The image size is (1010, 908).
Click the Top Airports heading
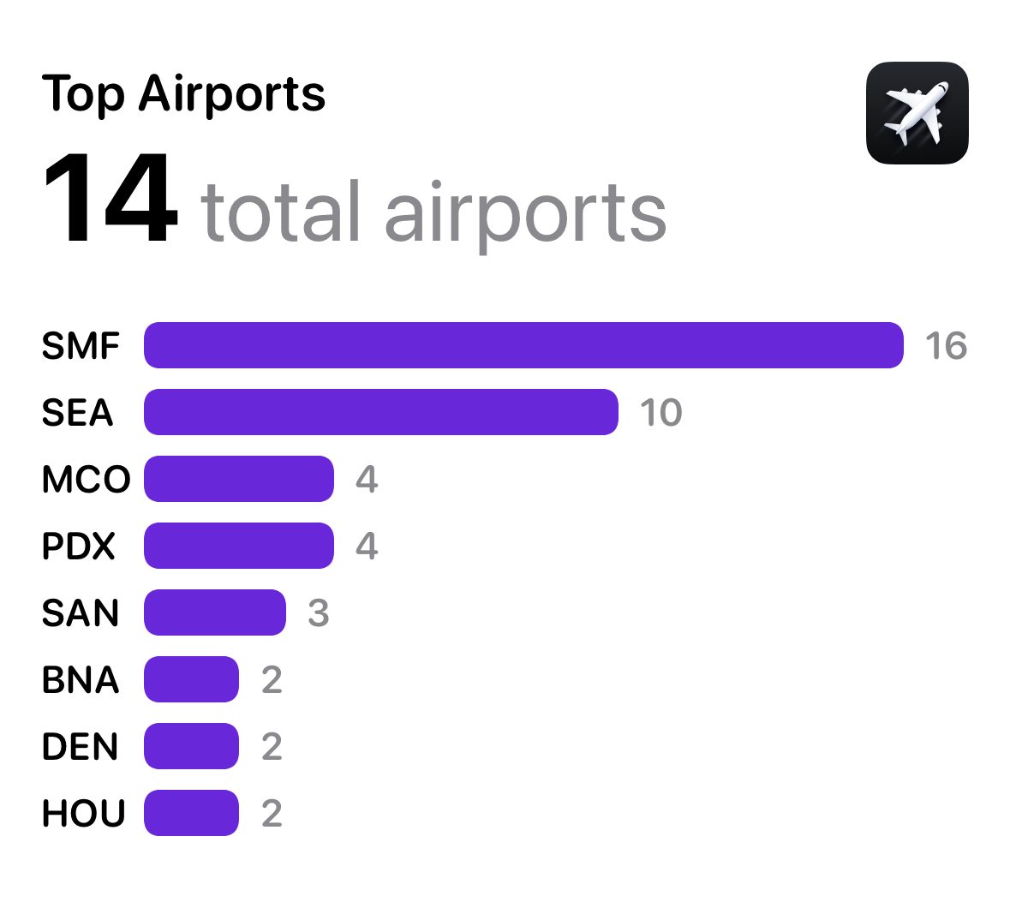tap(183, 94)
